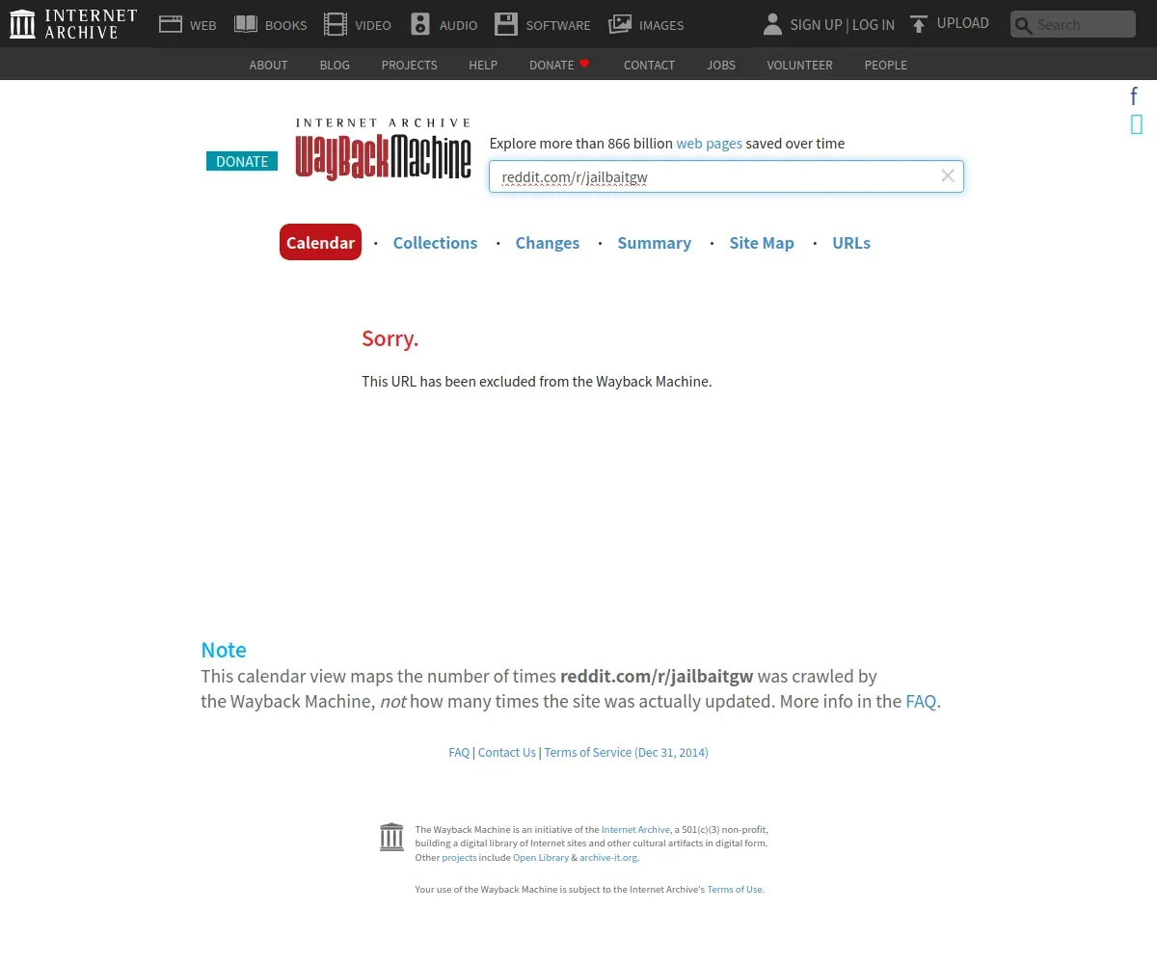This screenshot has height=964, width=1157.
Task: Open the BLOG menu item
Action: (x=335, y=65)
